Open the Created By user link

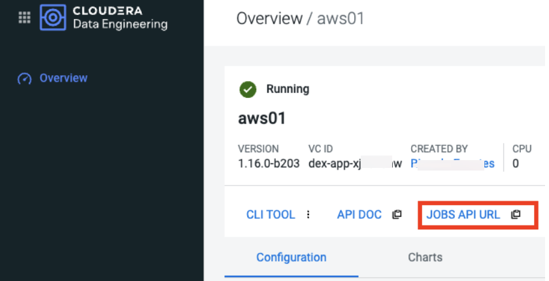tap(452, 163)
